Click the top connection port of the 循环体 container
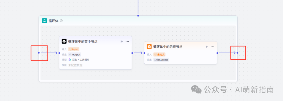The image size is (283, 101). coord(138,16)
